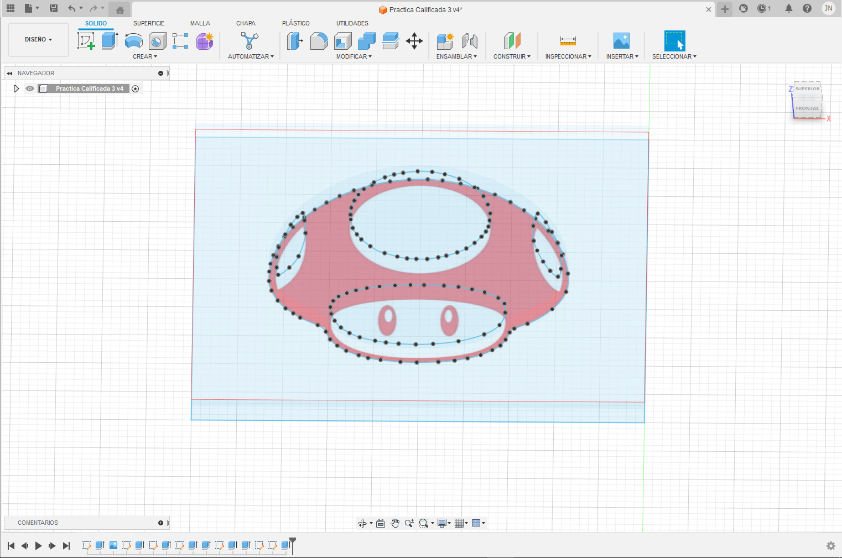Viewport: 842px width, 558px height.
Task: Open the notifications bell
Action: (789, 8)
